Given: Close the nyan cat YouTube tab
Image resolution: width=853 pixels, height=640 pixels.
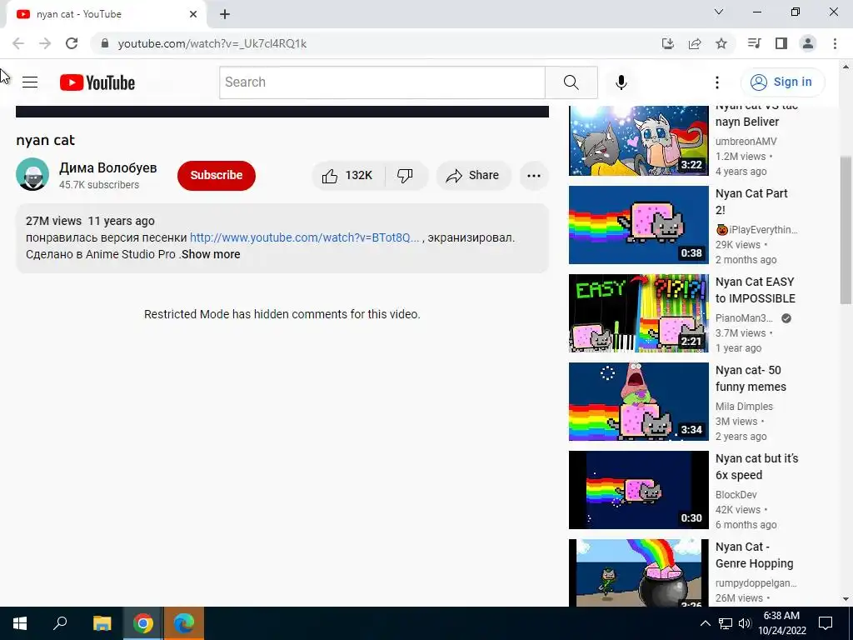Looking at the screenshot, I should tap(193, 14).
